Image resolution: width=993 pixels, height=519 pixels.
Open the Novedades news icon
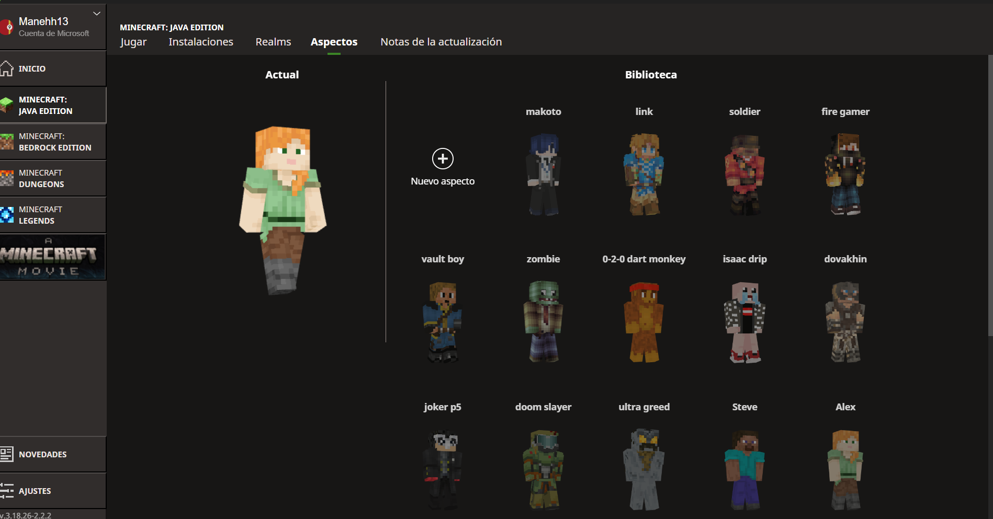tap(7, 454)
